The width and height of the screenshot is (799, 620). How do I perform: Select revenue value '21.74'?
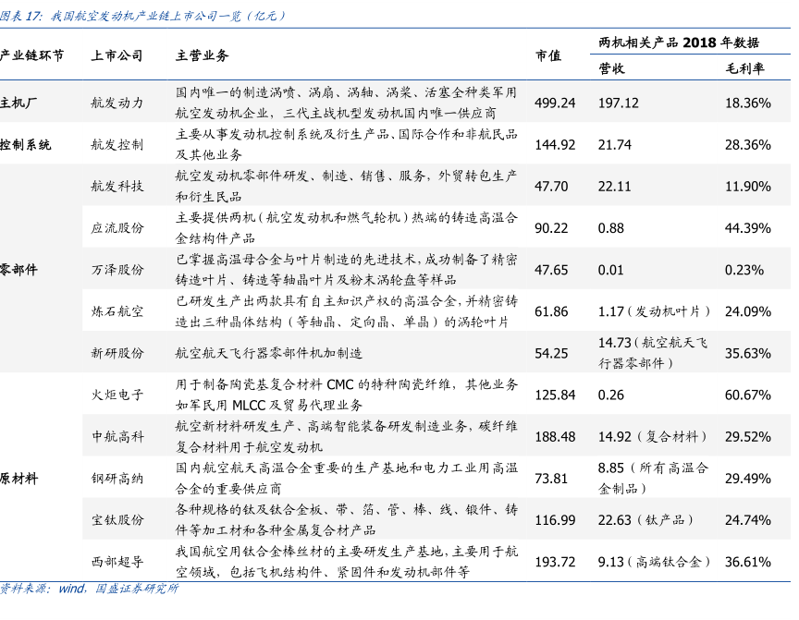click(x=615, y=145)
